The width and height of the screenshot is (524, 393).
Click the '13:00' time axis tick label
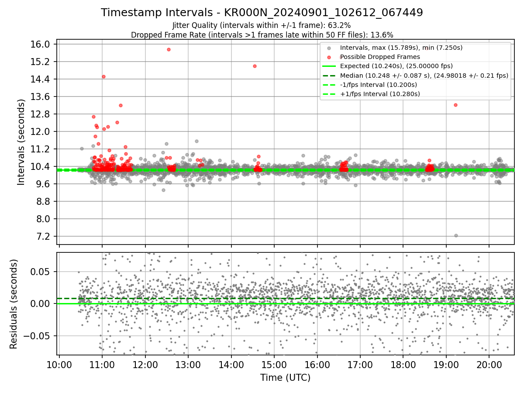pyautogui.click(x=188, y=364)
